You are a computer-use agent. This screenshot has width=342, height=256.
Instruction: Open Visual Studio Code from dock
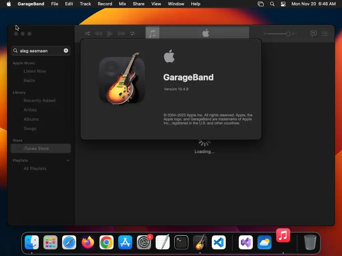pos(218,242)
